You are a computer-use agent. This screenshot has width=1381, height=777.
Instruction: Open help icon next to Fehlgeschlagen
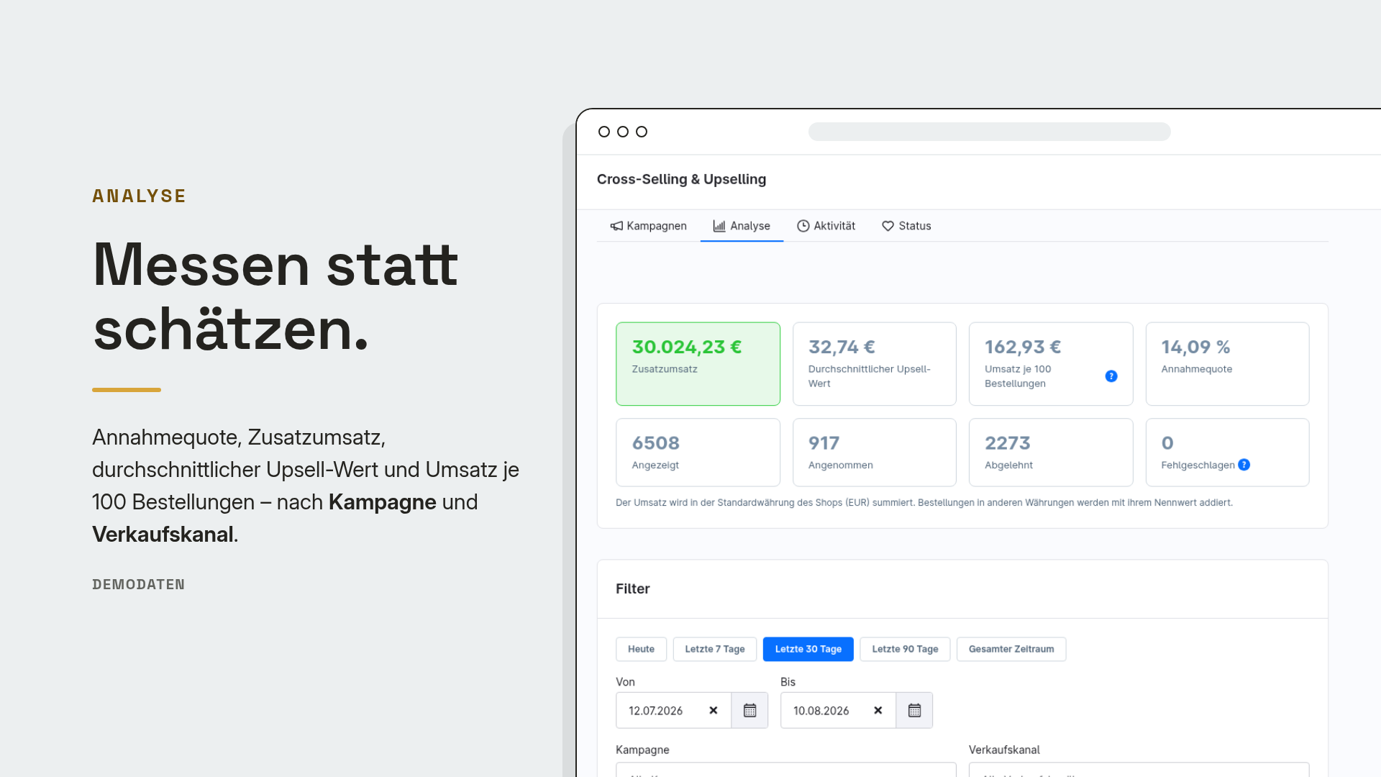[1244, 465]
